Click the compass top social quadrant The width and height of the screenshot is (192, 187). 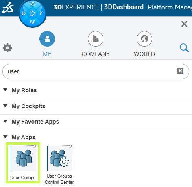point(32,4)
